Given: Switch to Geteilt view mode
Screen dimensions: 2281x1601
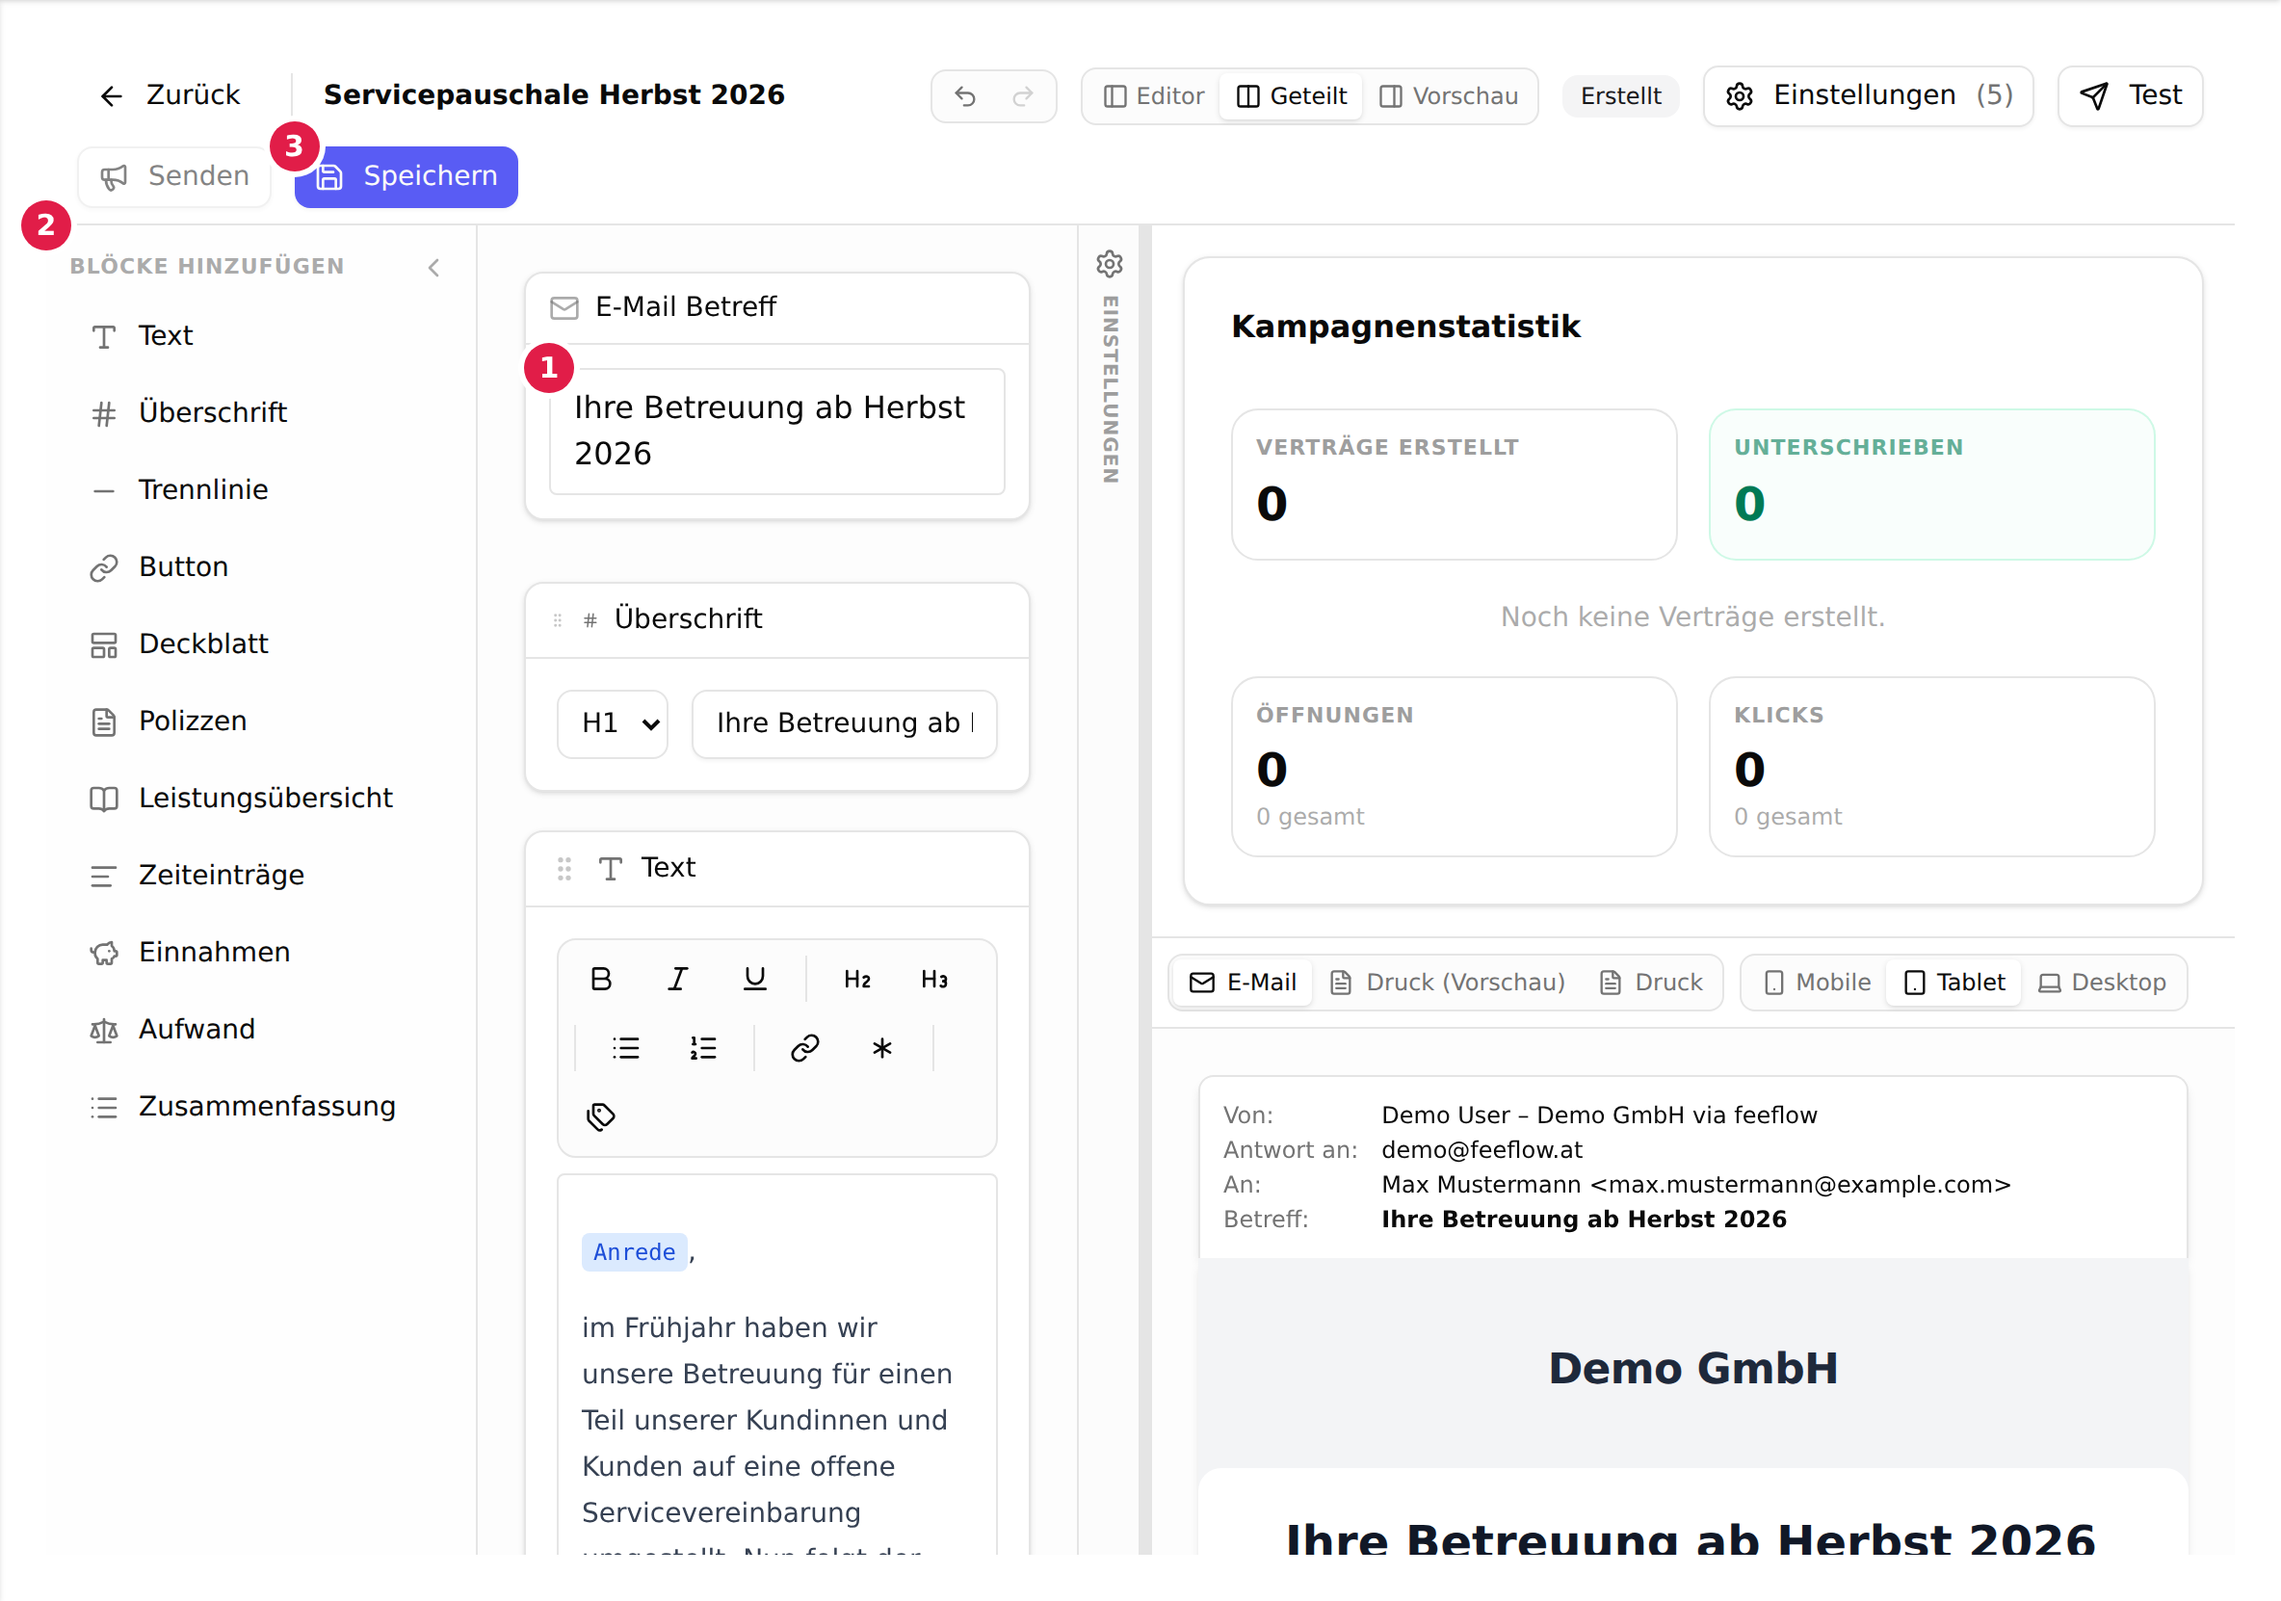Looking at the screenshot, I should pos(1291,96).
